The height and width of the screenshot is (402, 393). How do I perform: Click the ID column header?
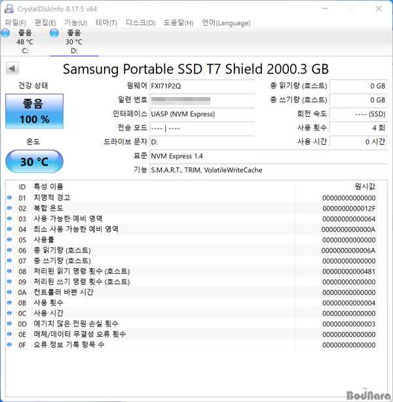[22, 187]
